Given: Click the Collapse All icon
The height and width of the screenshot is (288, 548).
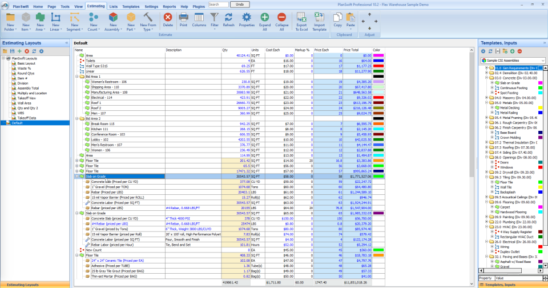Looking at the screenshot, I should (x=281, y=17).
